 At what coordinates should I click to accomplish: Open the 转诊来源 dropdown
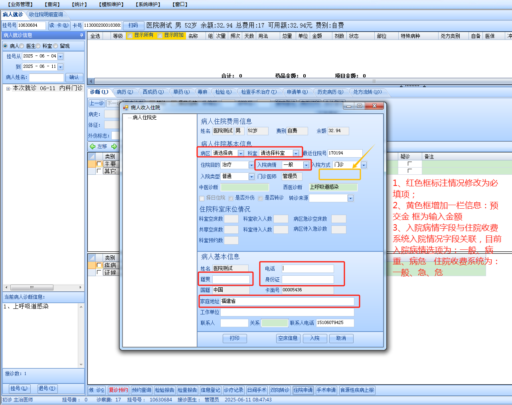(x=350, y=198)
